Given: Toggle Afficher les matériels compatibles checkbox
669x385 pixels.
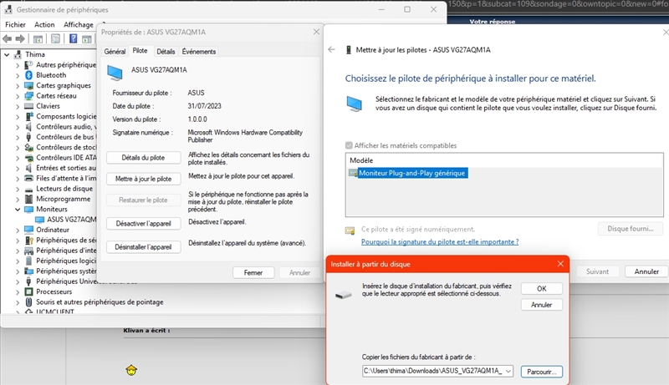Looking at the screenshot, I should 349,145.
